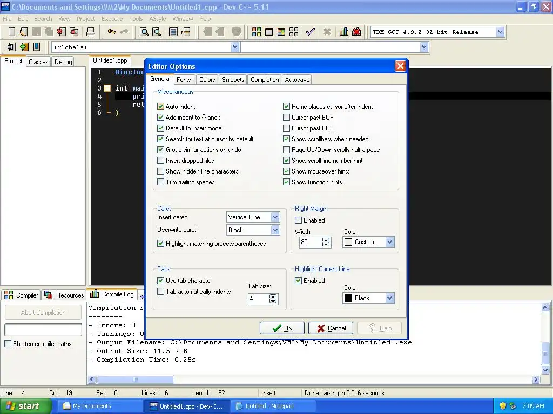Click the Insert icon on second toolbar row

pyautogui.click(x=12, y=47)
